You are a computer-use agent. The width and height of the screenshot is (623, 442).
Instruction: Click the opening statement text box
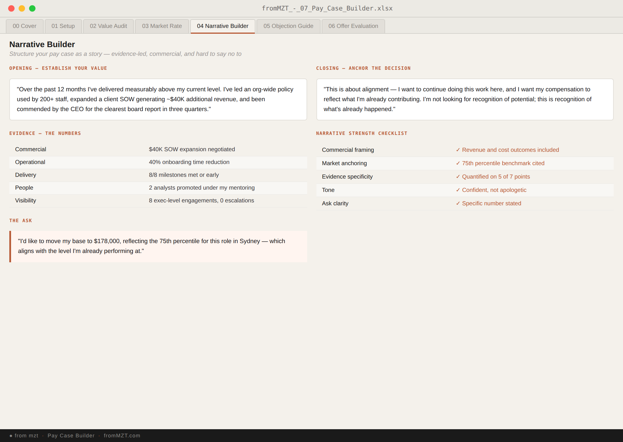tap(158, 99)
